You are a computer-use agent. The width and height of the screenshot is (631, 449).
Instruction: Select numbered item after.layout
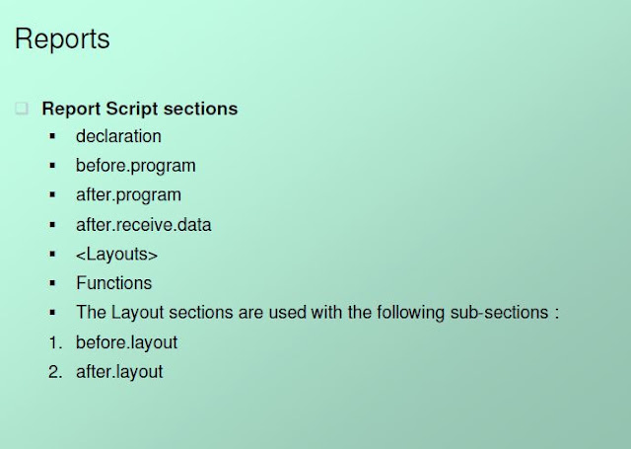119,372
